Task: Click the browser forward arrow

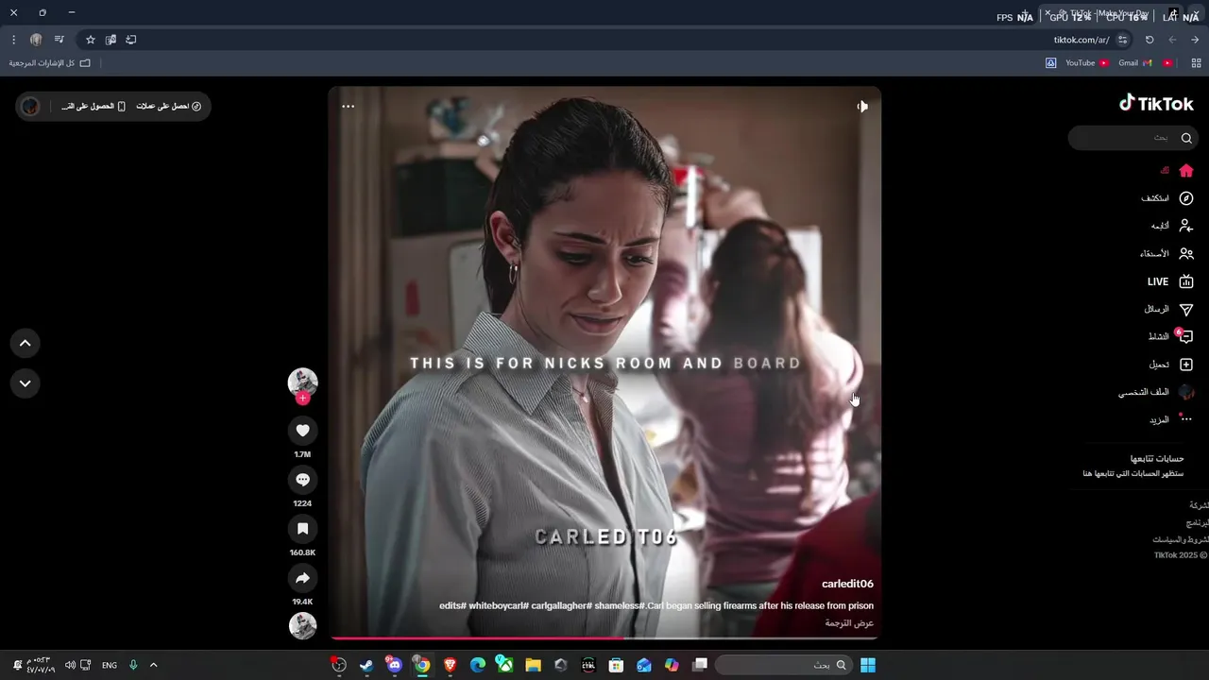Action: [1172, 40]
